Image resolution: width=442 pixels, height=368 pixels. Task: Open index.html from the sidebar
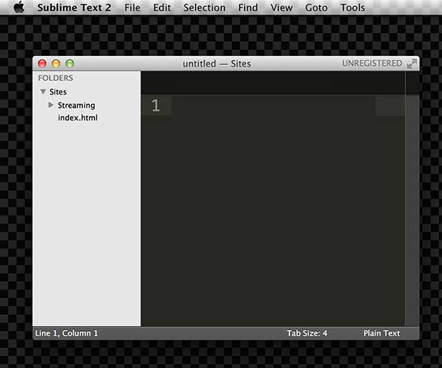click(77, 118)
